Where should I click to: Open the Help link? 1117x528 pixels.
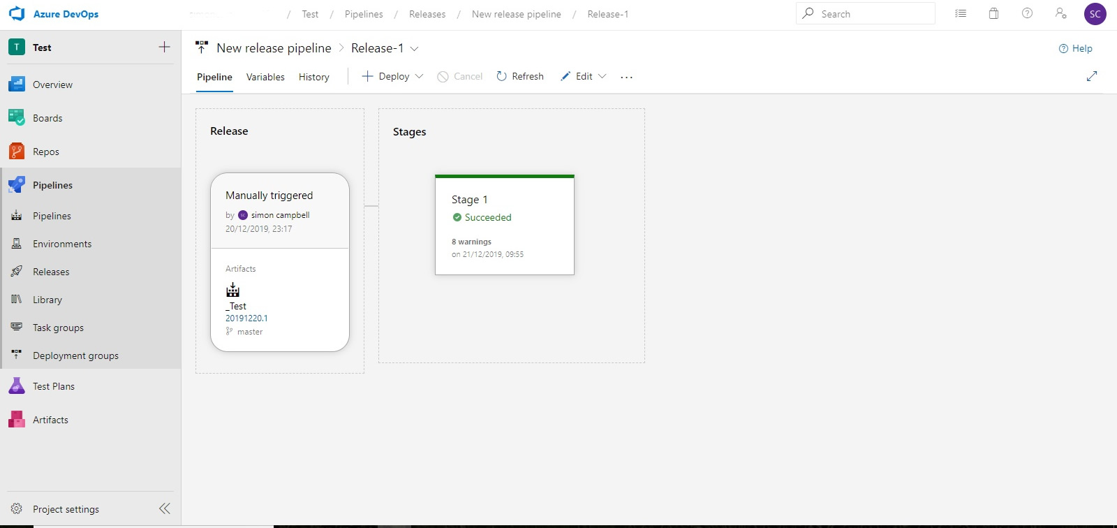(x=1075, y=48)
